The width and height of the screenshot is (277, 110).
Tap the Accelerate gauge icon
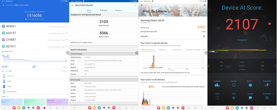267,98
